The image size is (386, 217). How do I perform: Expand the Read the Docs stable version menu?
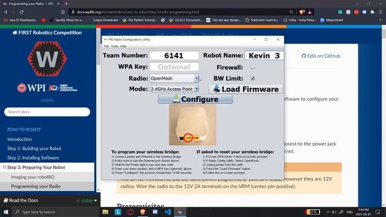[87, 201]
